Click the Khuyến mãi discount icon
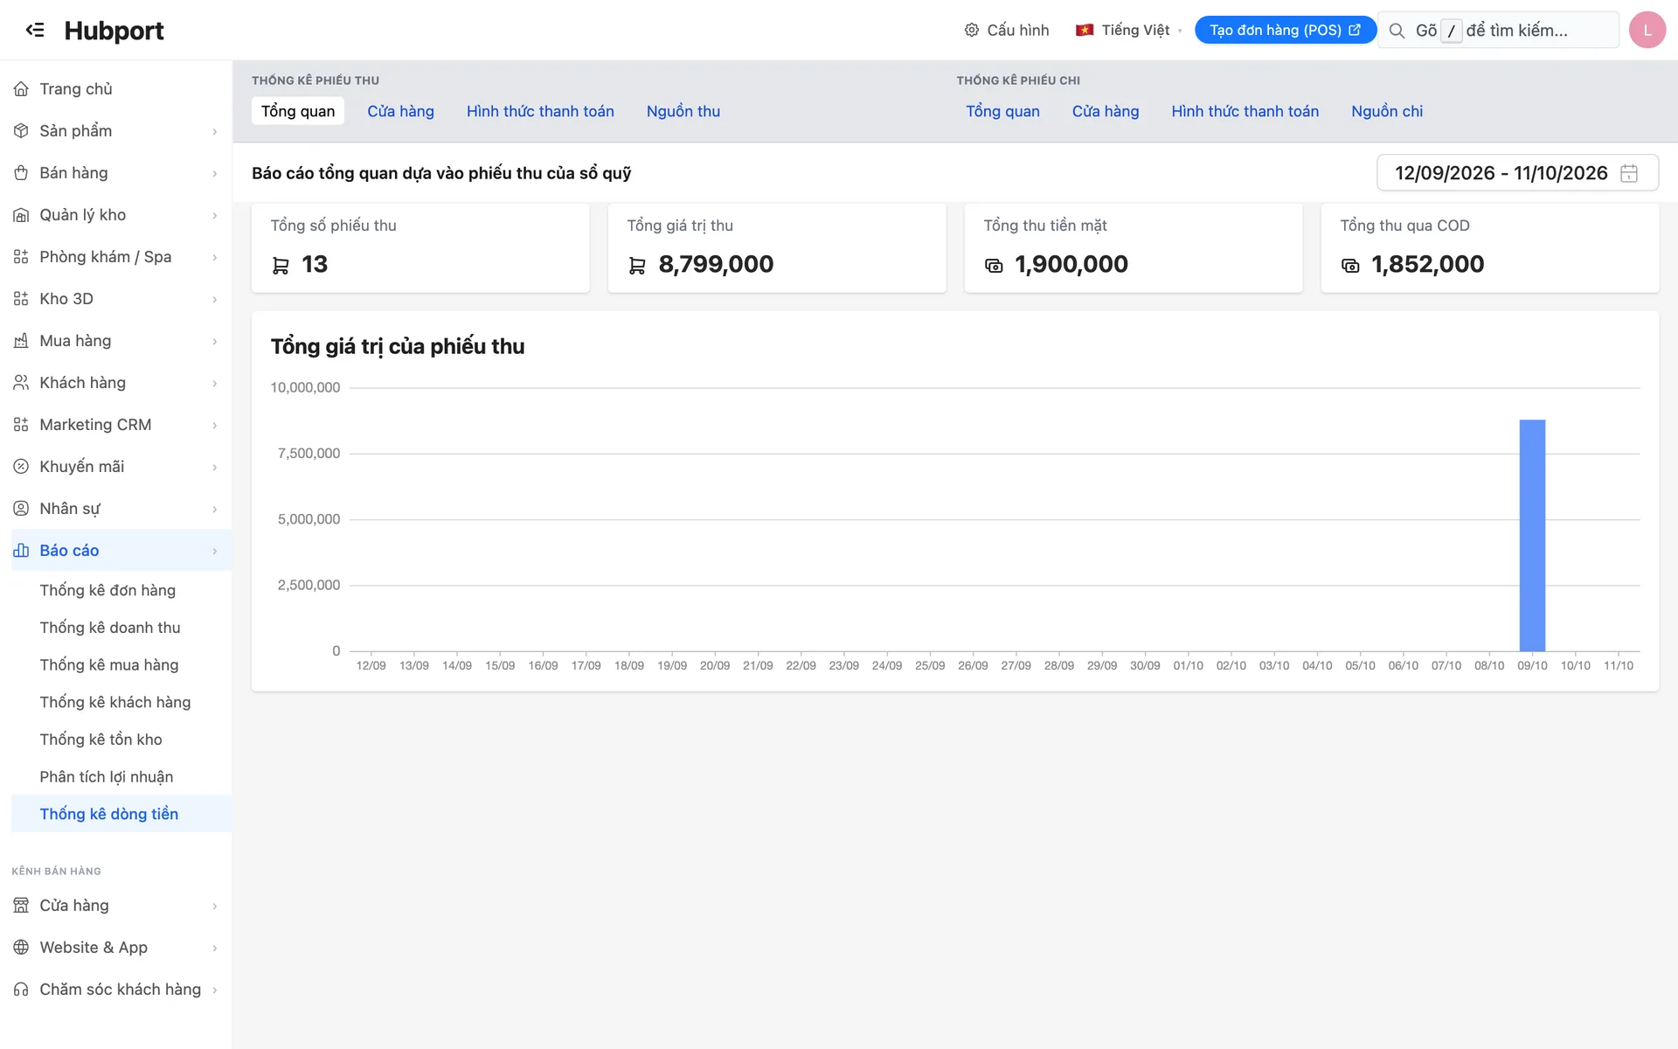The height and width of the screenshot is (1049, 1678). pos(21,467)
